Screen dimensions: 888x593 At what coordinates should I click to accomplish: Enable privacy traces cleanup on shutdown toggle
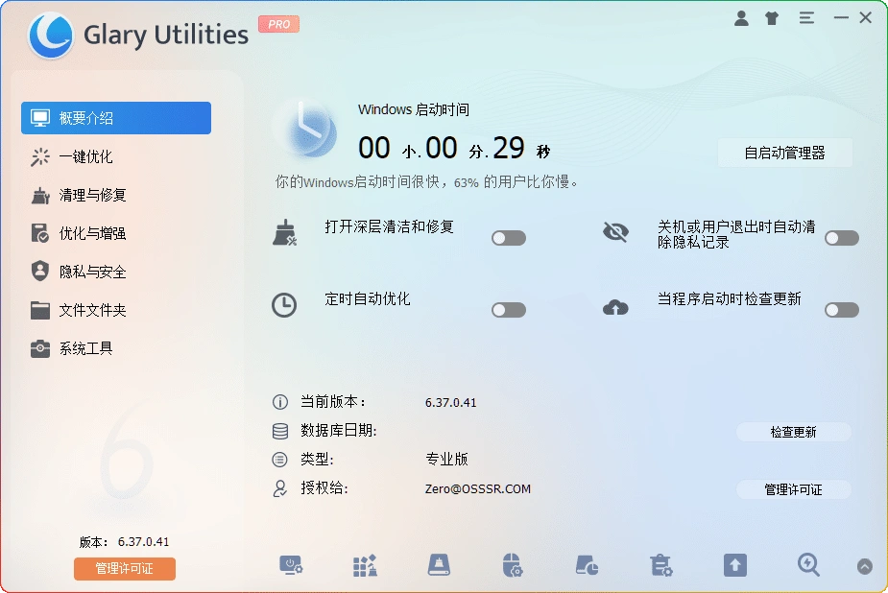(842, 237)
